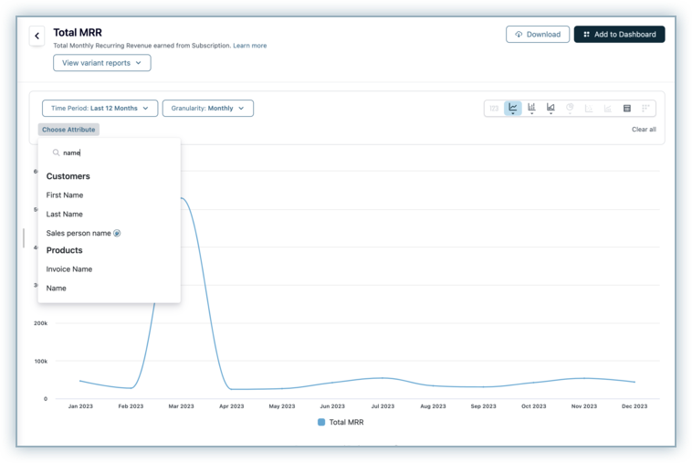
Task: Click the Download button
Action: pyautogui.click(x=538, y=35)
